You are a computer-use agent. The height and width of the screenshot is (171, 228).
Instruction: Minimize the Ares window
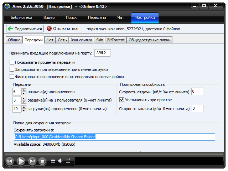pyautogui.click(x=195, y=6)
